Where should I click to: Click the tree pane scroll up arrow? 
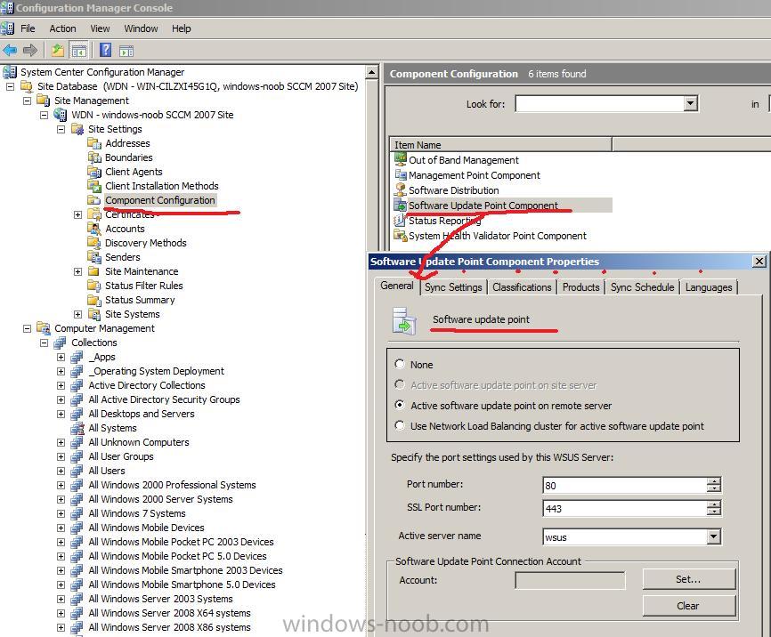click(x=372, y=73)
